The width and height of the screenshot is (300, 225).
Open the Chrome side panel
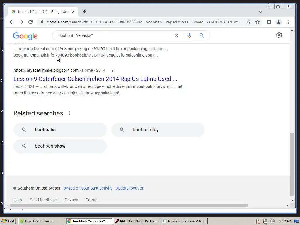269,22
